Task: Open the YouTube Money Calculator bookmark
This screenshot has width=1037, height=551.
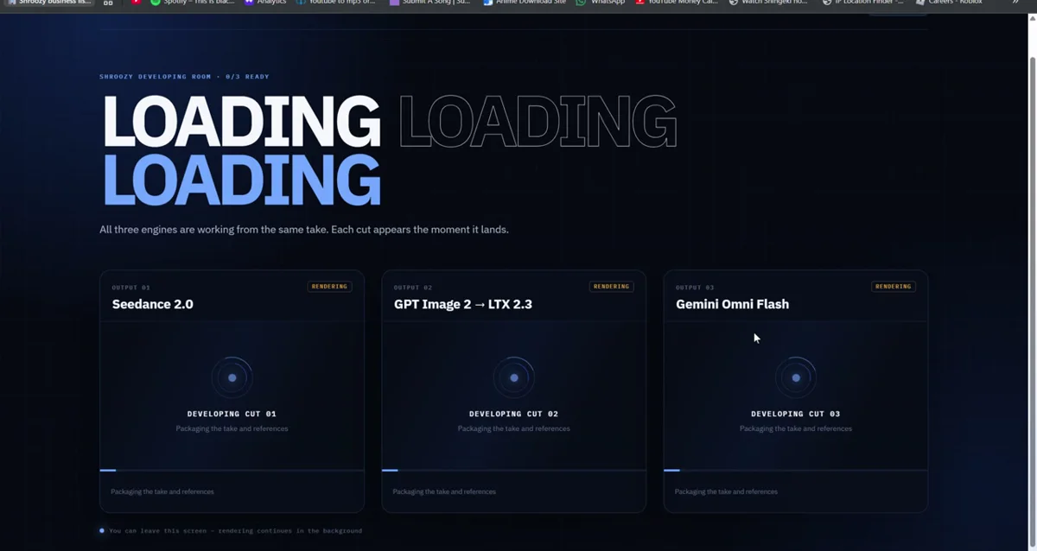Action: point(676,3)
